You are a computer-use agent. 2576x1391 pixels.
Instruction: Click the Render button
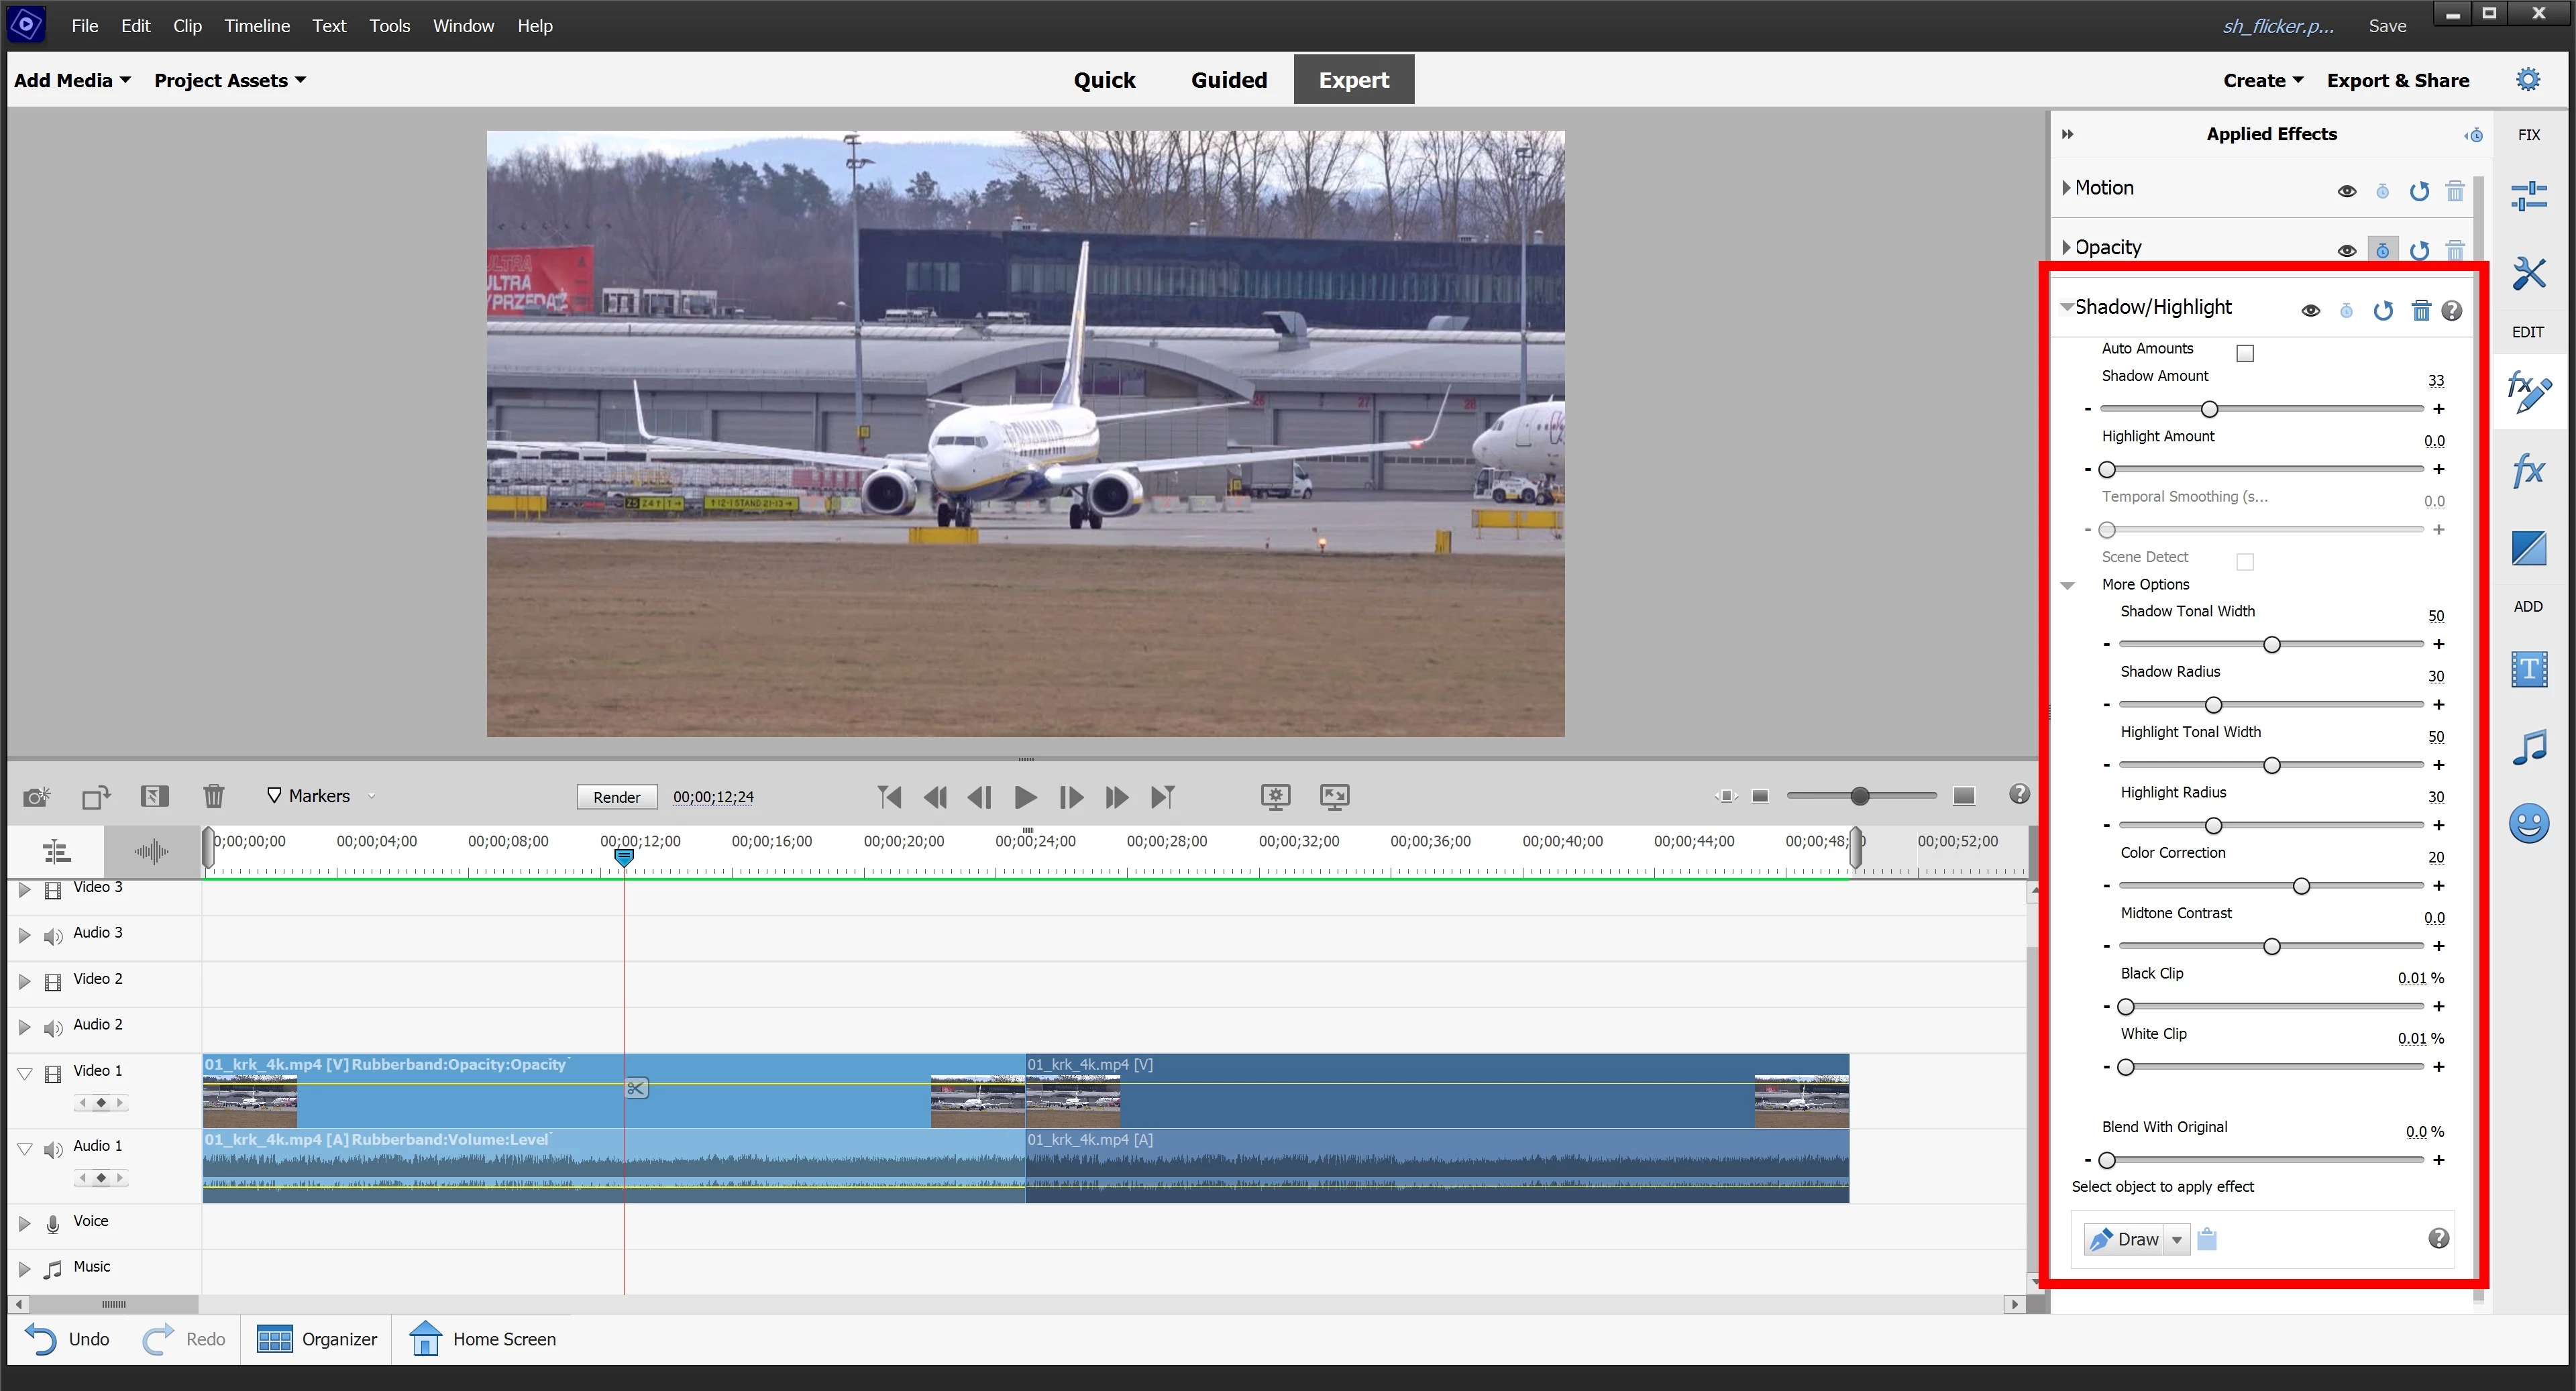(616, 797)
